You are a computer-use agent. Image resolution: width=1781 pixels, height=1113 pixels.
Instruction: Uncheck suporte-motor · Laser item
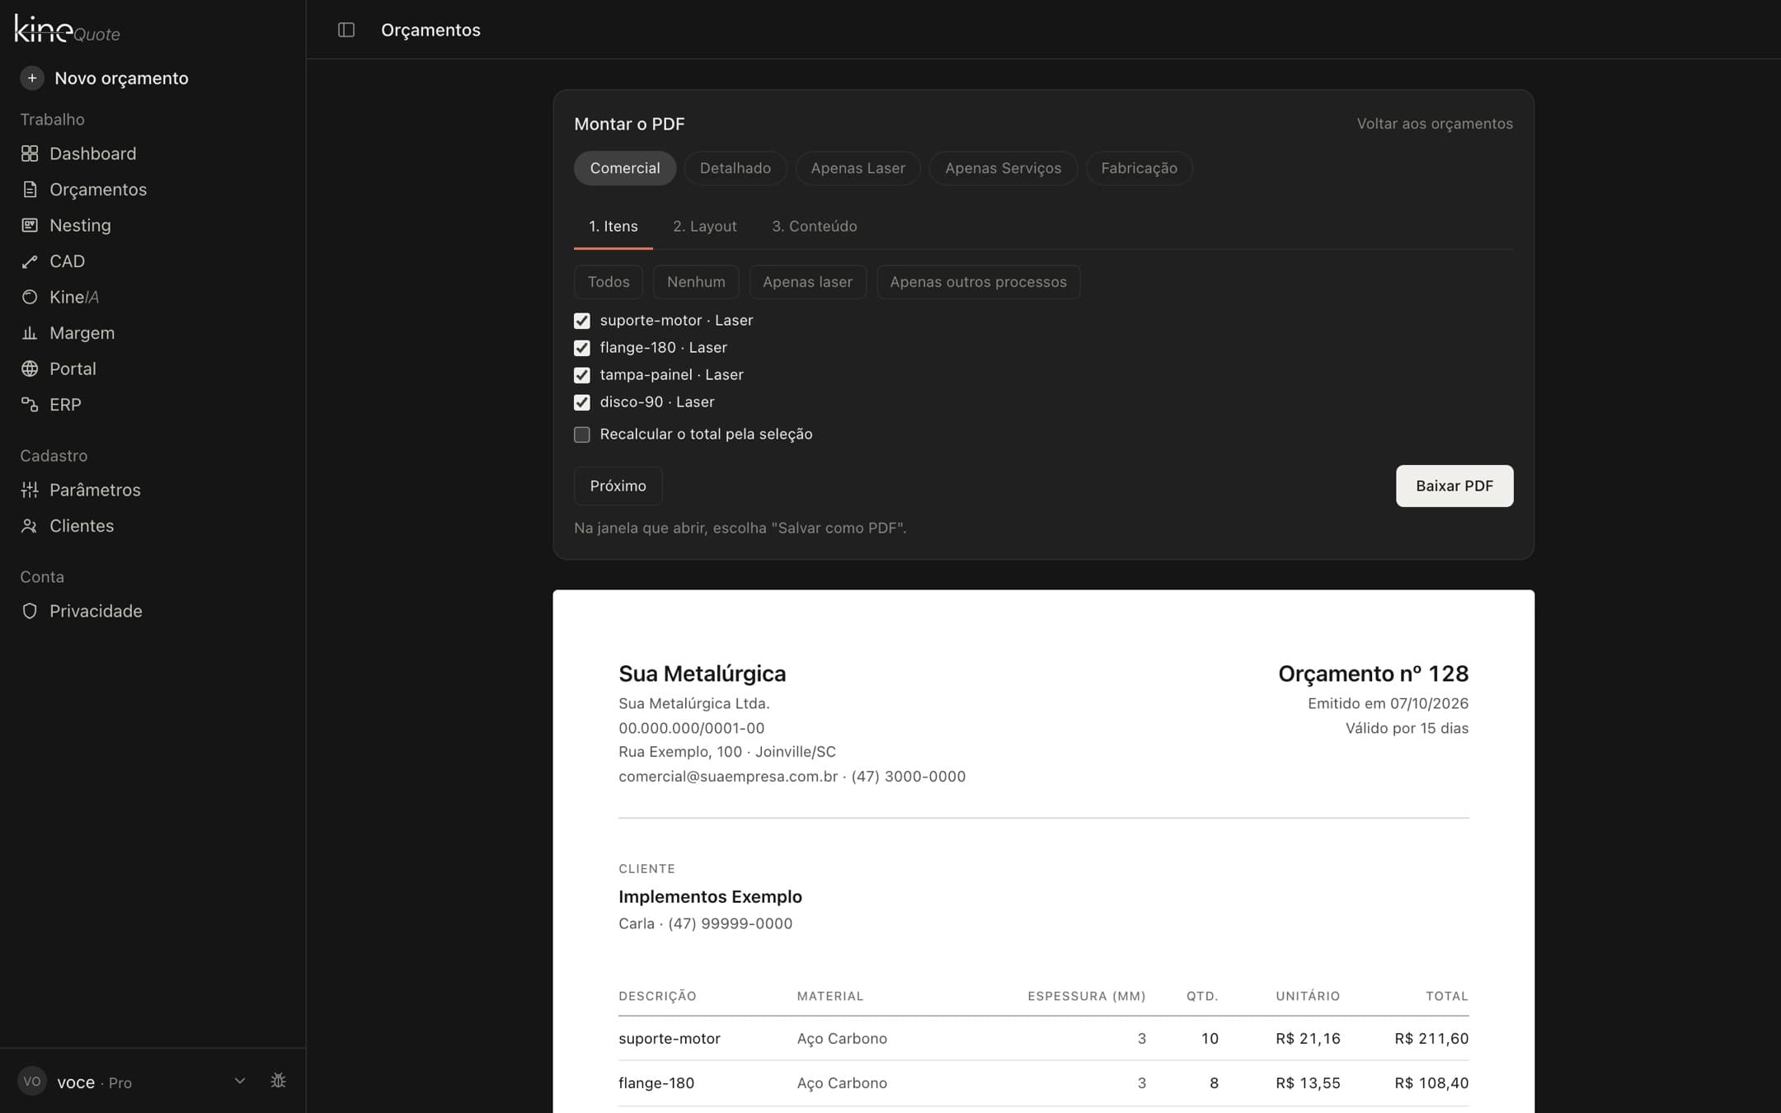[582, 321]
